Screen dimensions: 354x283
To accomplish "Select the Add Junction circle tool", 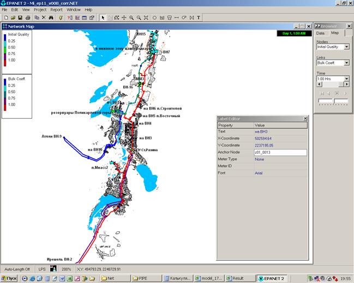I will (x=154, y=17).
